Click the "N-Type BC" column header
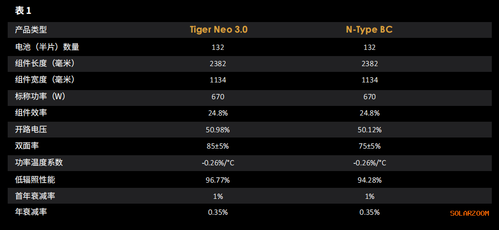 (x=369, y=30)
